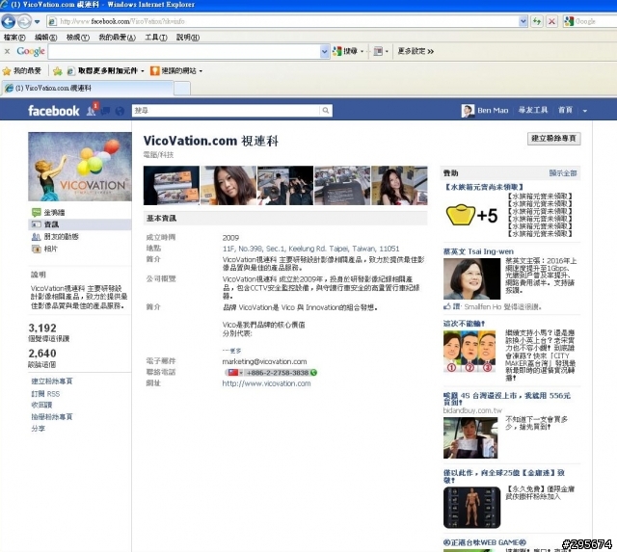
Task: Click the 讚 like thumb under Tsai ad
Action: pyautogui.click(x=452, y=306)
